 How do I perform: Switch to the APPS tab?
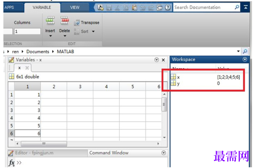(x=9, y=8)
